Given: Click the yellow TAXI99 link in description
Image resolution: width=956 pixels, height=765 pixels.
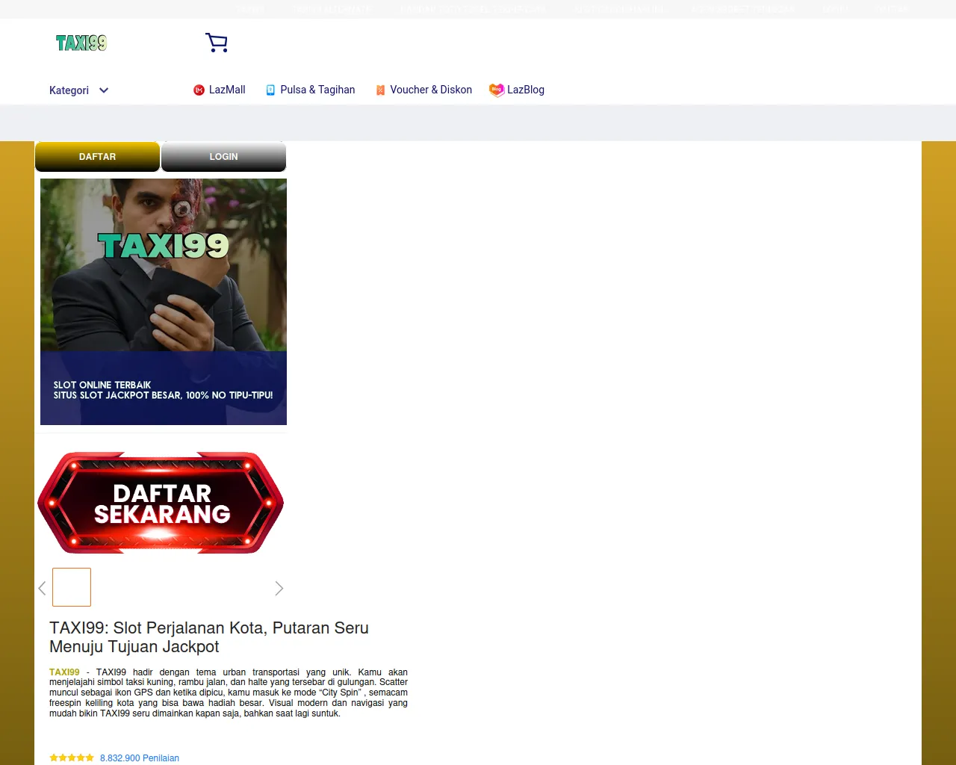Looking at the screenshot, I should pyautogui.click(x=64, y=672).
